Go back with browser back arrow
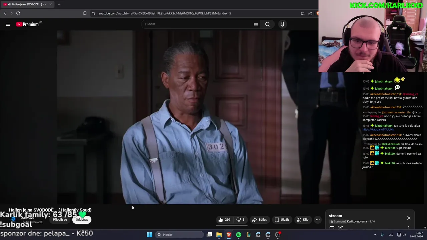 coord(5,13)
